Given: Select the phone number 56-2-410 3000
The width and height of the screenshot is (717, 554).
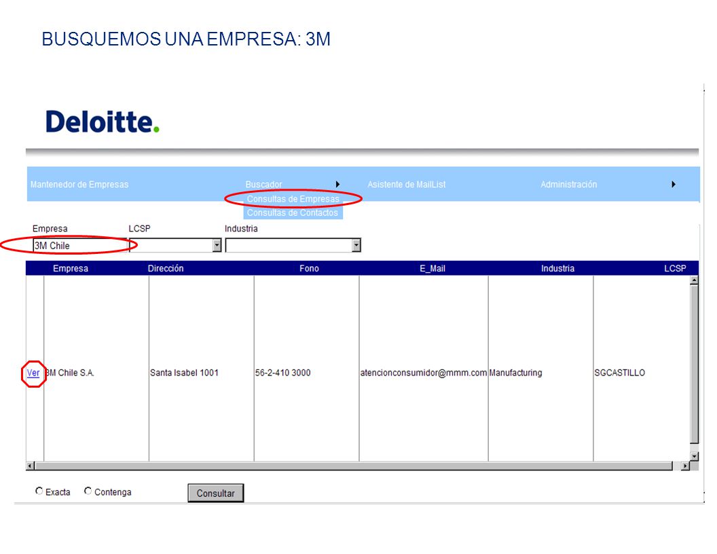Looking at the screenshot, I should tap(282, 373).
